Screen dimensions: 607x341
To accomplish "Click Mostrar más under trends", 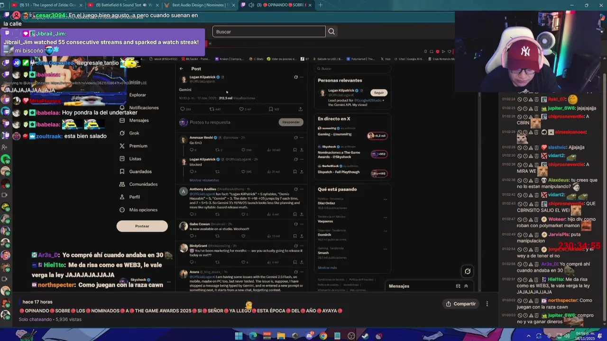I will pos(327,268).
